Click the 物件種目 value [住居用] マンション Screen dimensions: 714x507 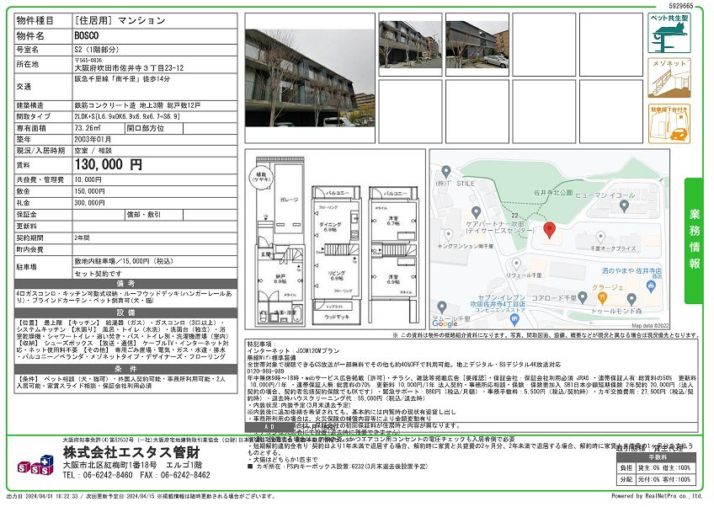(120, 21)
